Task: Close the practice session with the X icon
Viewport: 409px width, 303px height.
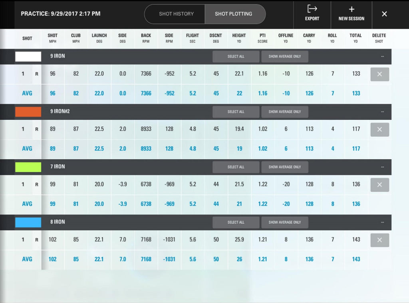Action: click(x=384, y=14)
